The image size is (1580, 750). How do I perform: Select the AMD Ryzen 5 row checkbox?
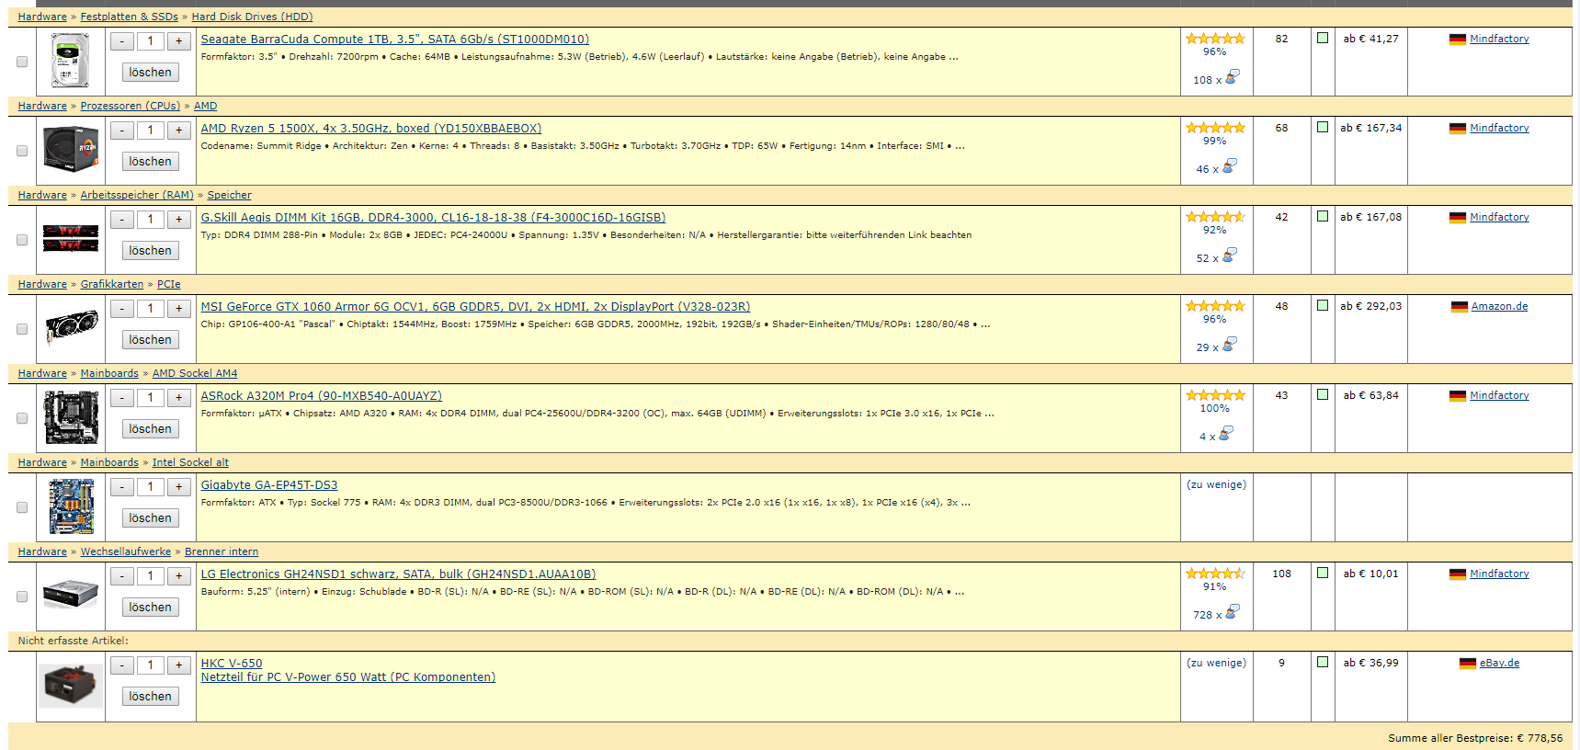[22, 151]
